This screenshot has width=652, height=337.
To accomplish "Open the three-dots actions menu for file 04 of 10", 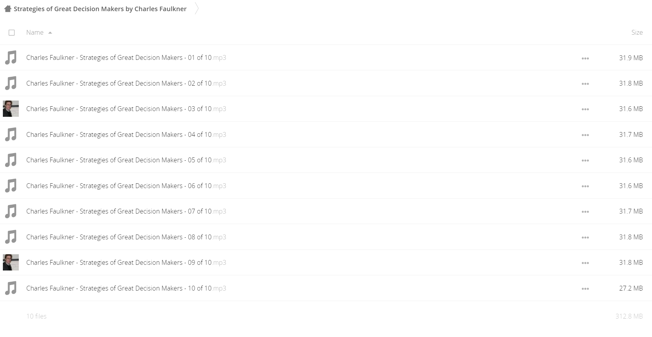I will [x=585, y=135].
